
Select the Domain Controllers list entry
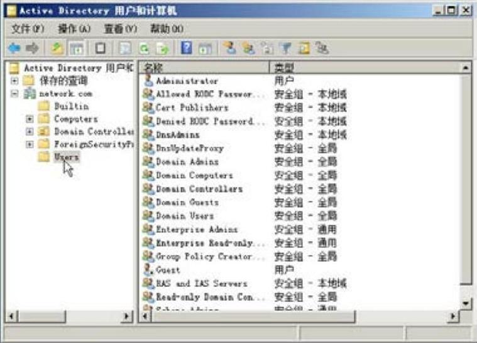pyautogui.click(x=199, y=189)
